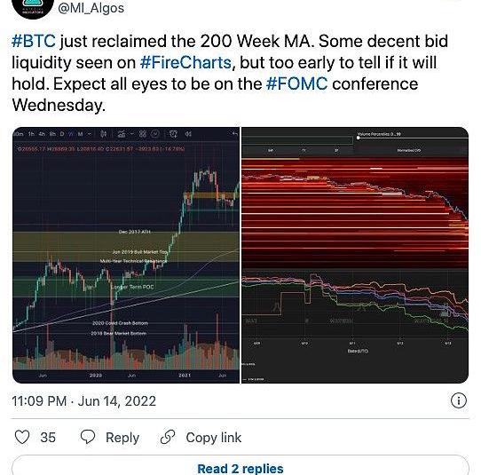
Task: Click the Volume Percentiles slider handle
Action: pyautogui.click(x=358, y=138)
